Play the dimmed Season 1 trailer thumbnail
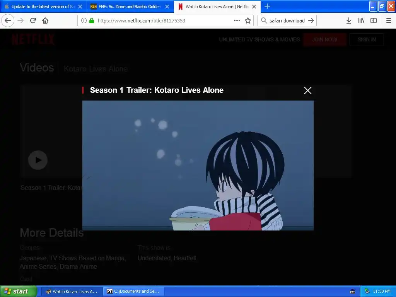 pos(38,160)
